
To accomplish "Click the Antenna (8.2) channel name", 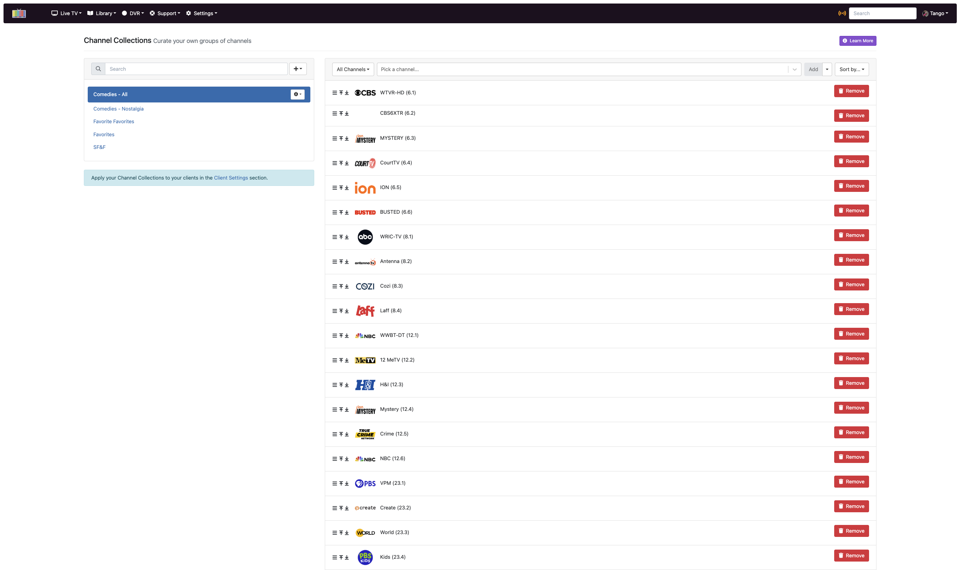I will point(396,261).
